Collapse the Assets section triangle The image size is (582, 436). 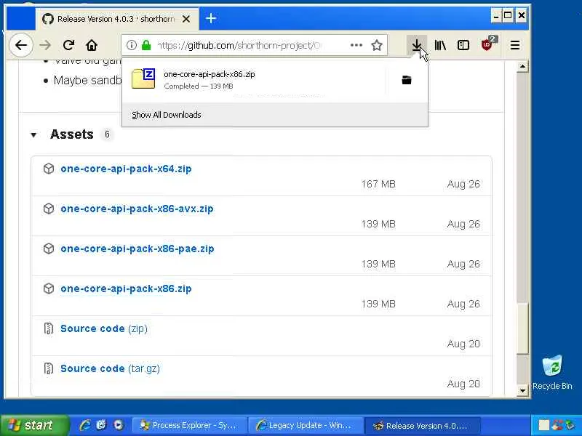33,135
